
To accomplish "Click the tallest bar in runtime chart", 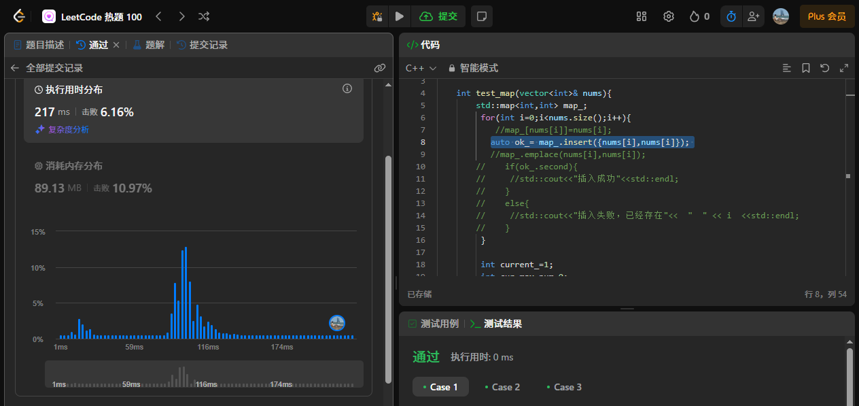I will point(186,293).
